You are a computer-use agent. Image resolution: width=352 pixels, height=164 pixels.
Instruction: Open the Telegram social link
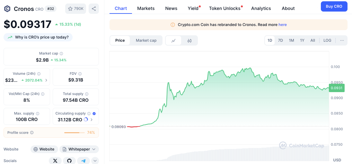[83, 161]
